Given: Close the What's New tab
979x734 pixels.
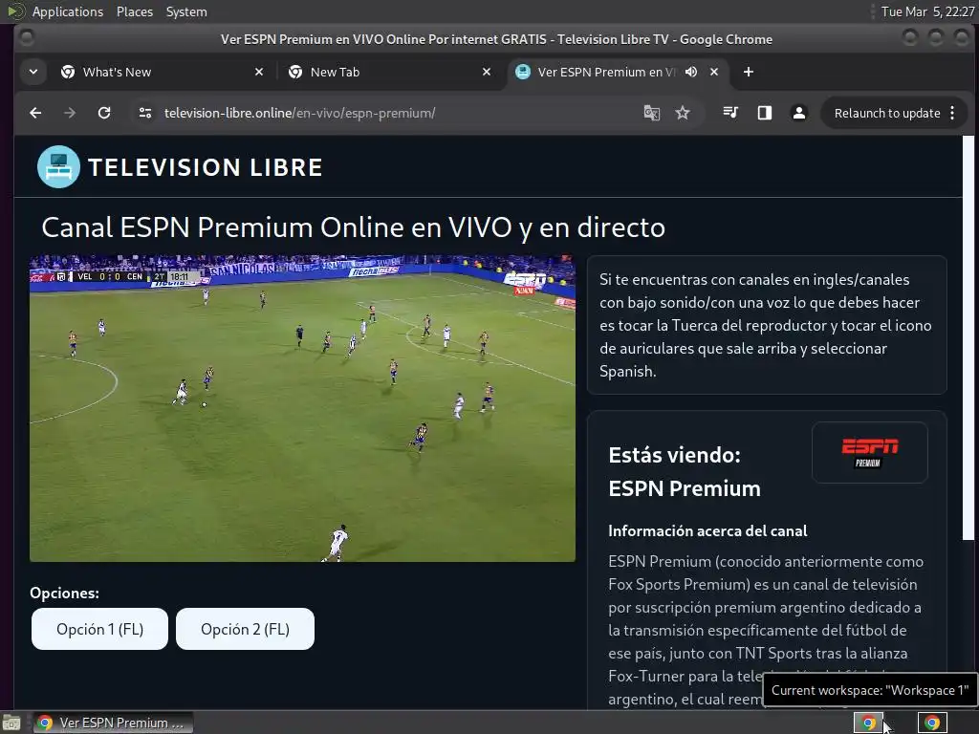Looking at the screenshot, I should pyautogui.click(x=259, y=72).
